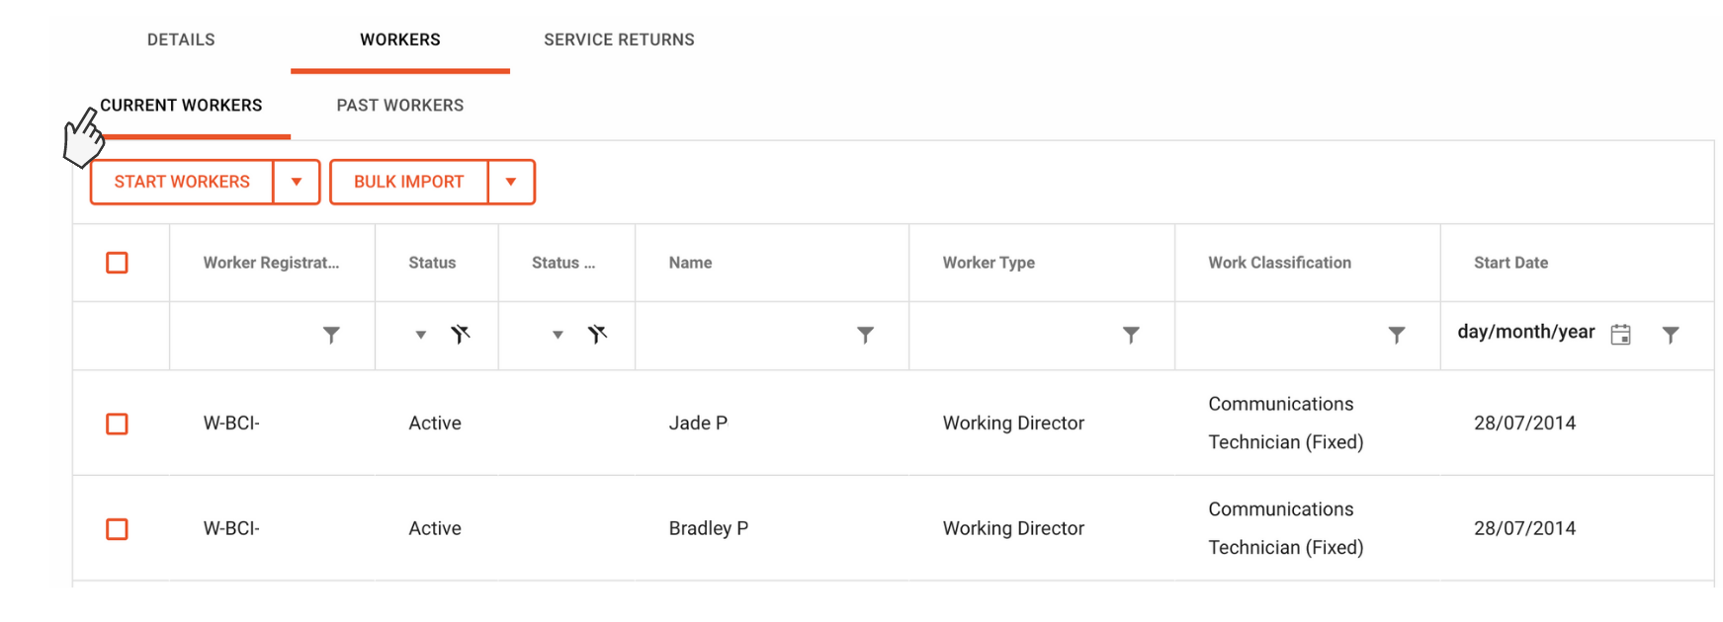Select the checkbox on Bradley P's row
This screenshot has height=622, width=1723.
click(118, 529)
